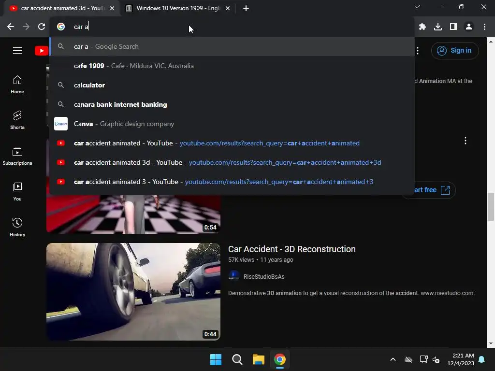
Task: Go back with browser back arrow
Action: tap(11, 27)
